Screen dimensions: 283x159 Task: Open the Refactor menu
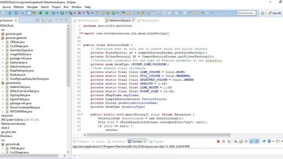tap(19, 7)
